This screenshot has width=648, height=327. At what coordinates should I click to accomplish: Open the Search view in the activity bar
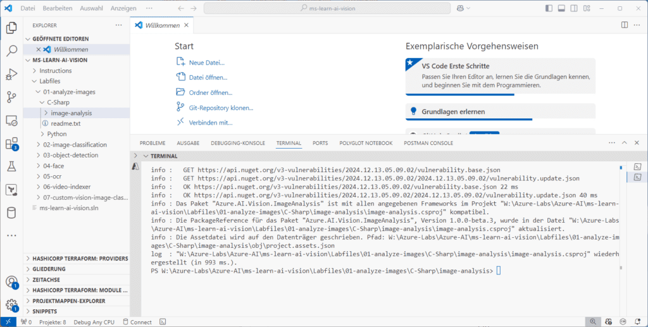11,51
